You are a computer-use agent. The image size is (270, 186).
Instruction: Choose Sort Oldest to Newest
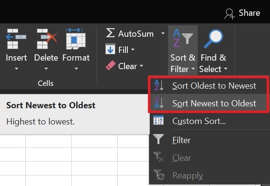[209, 85]
